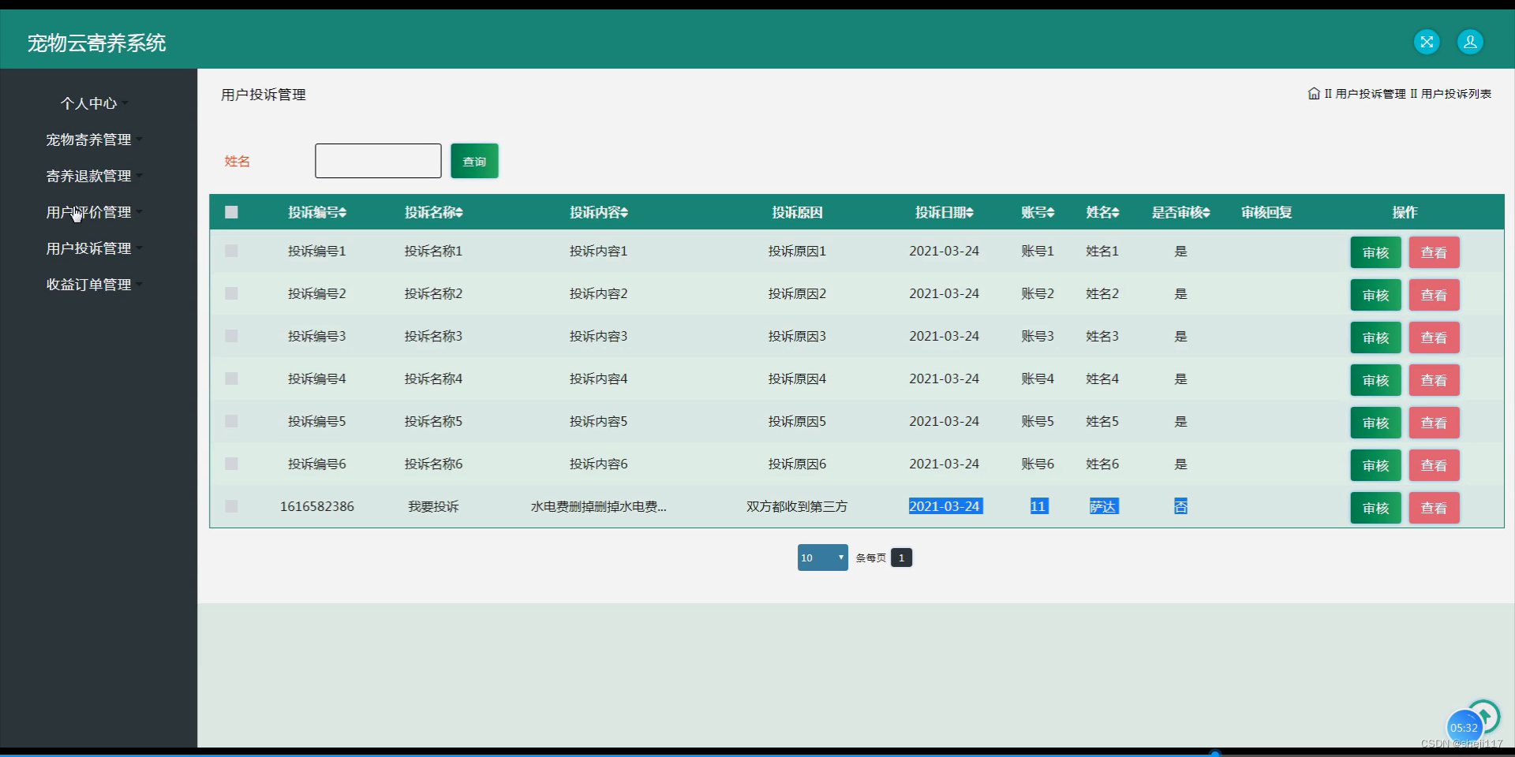Click 审核 button for 投诉编号1

pyautogui.click(x=1375, y=252)
